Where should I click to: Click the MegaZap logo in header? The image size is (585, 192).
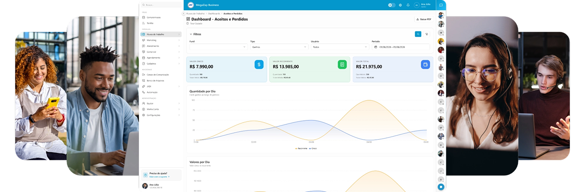pyautogui.click(x=191, y=5)
